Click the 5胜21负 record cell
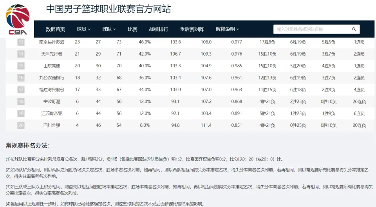 268,113
